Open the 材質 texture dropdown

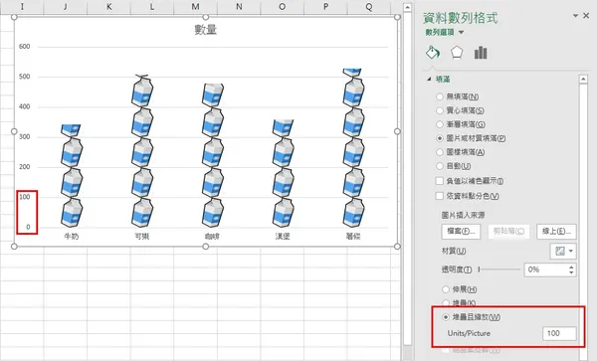563,251
